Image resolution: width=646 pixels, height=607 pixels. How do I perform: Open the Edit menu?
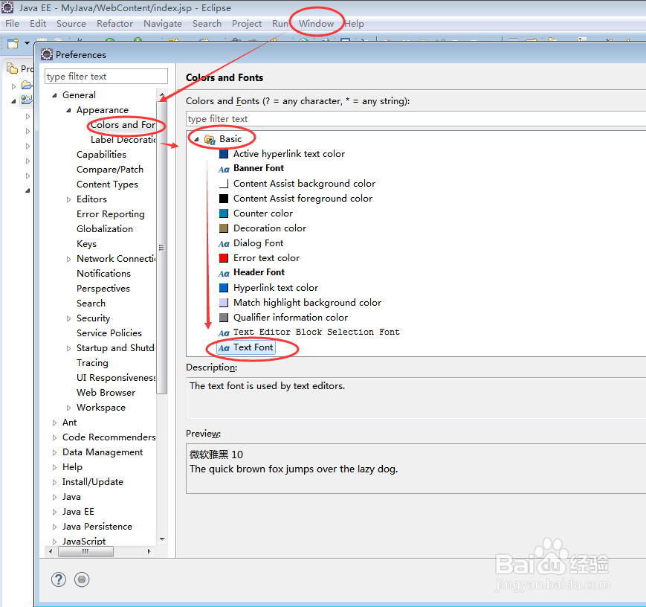[37, 24]
